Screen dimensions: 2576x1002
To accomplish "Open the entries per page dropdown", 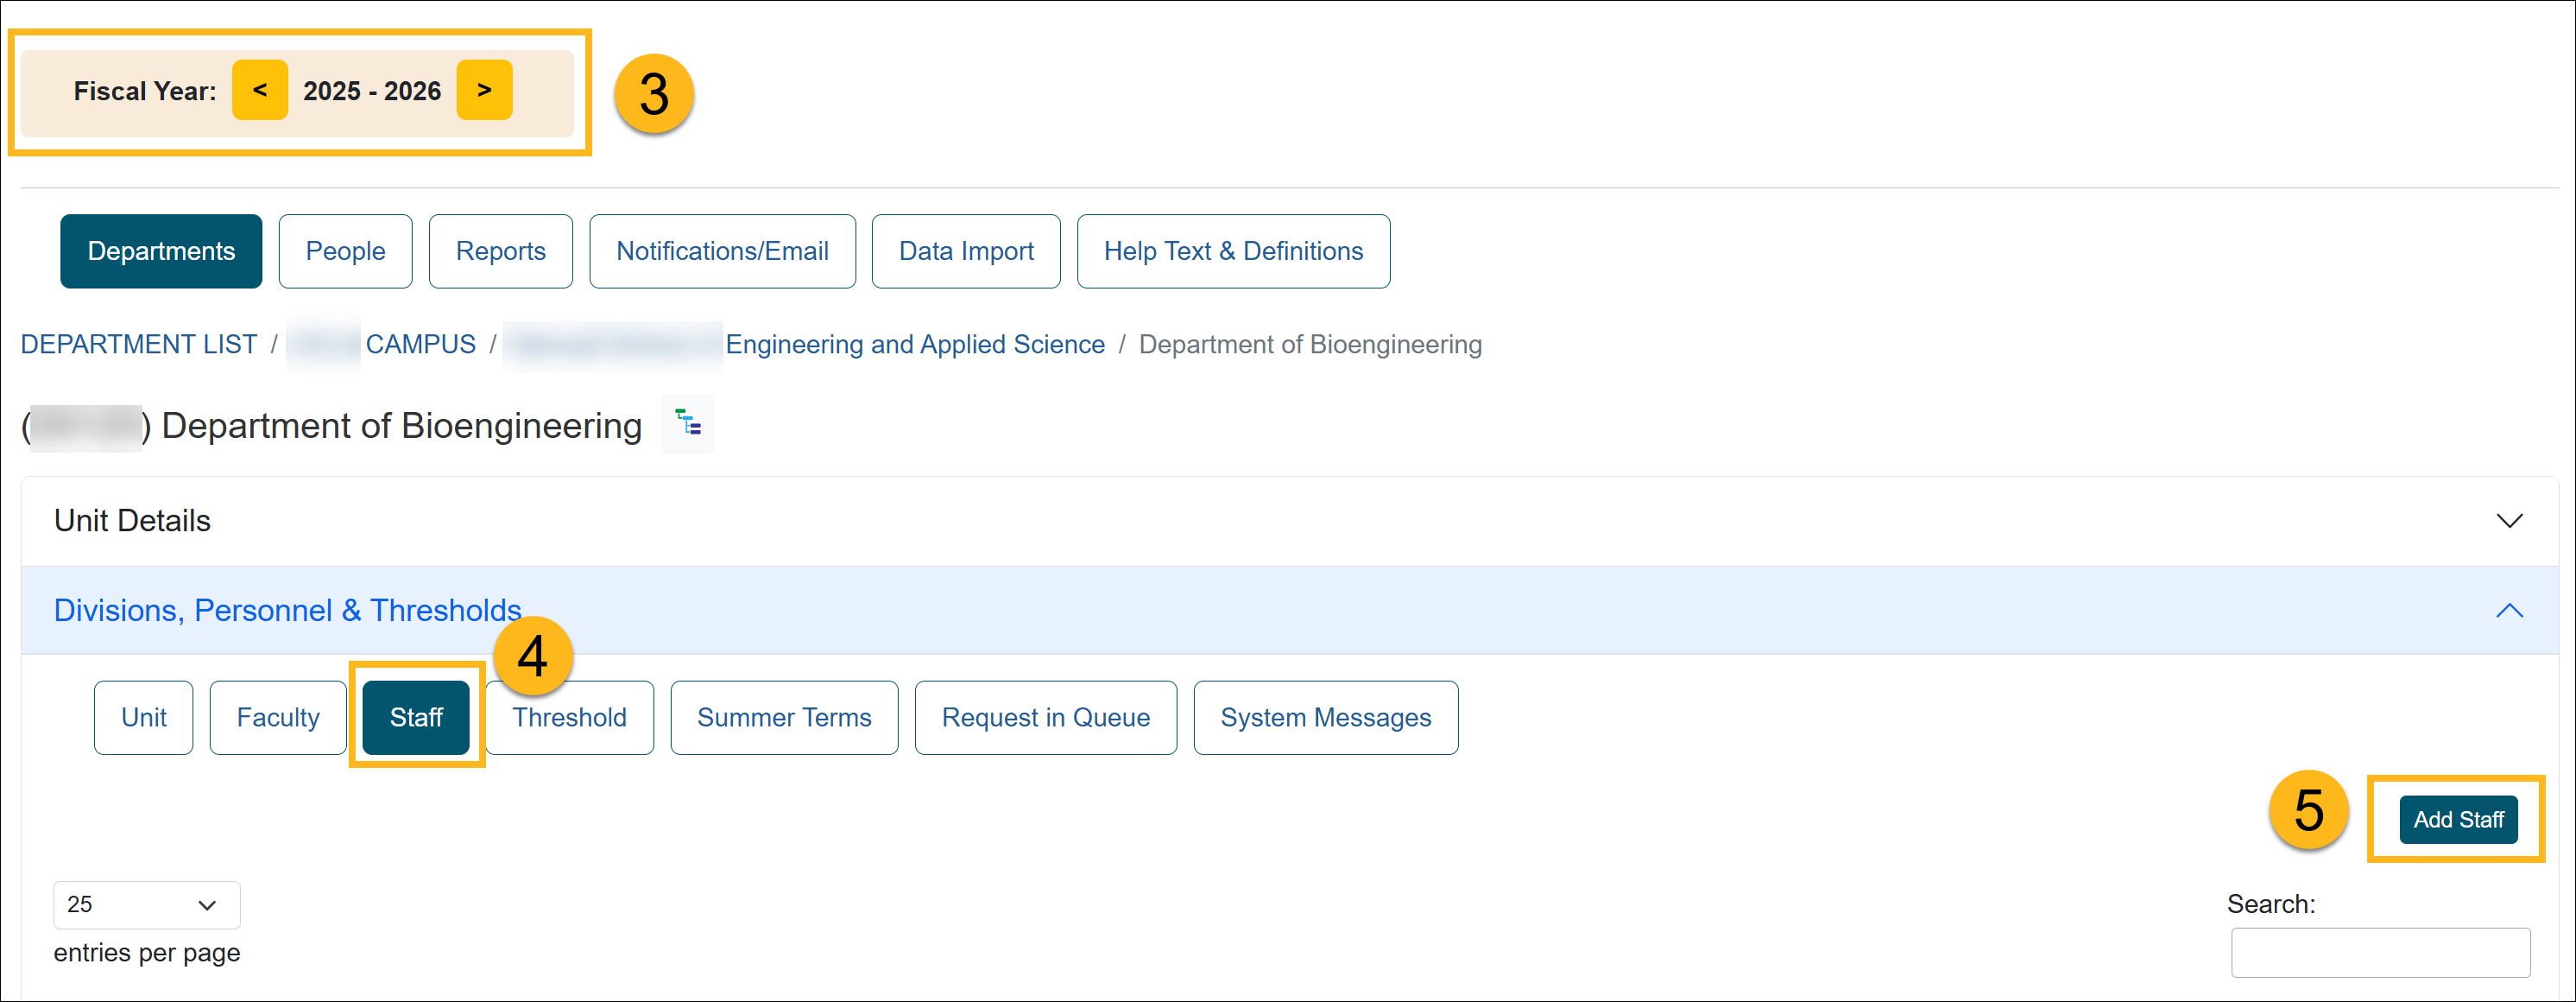I will click(x=146, y=905).
